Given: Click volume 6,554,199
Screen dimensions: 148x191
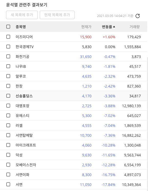Looking at the screenshot, I should click(x=132, y=165).
